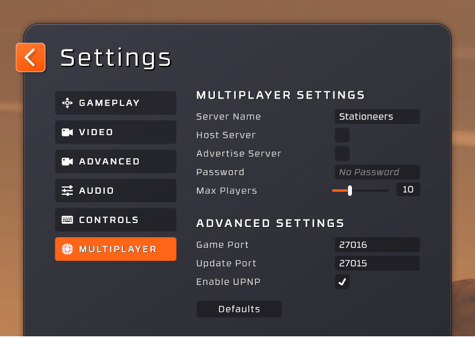This screenshot has height=338, width=475.
Task: Click the camera icon beside Advanced
Action: click(67, 161)
